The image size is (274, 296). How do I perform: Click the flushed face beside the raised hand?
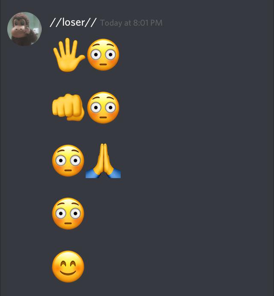click(x=103, y=55)
